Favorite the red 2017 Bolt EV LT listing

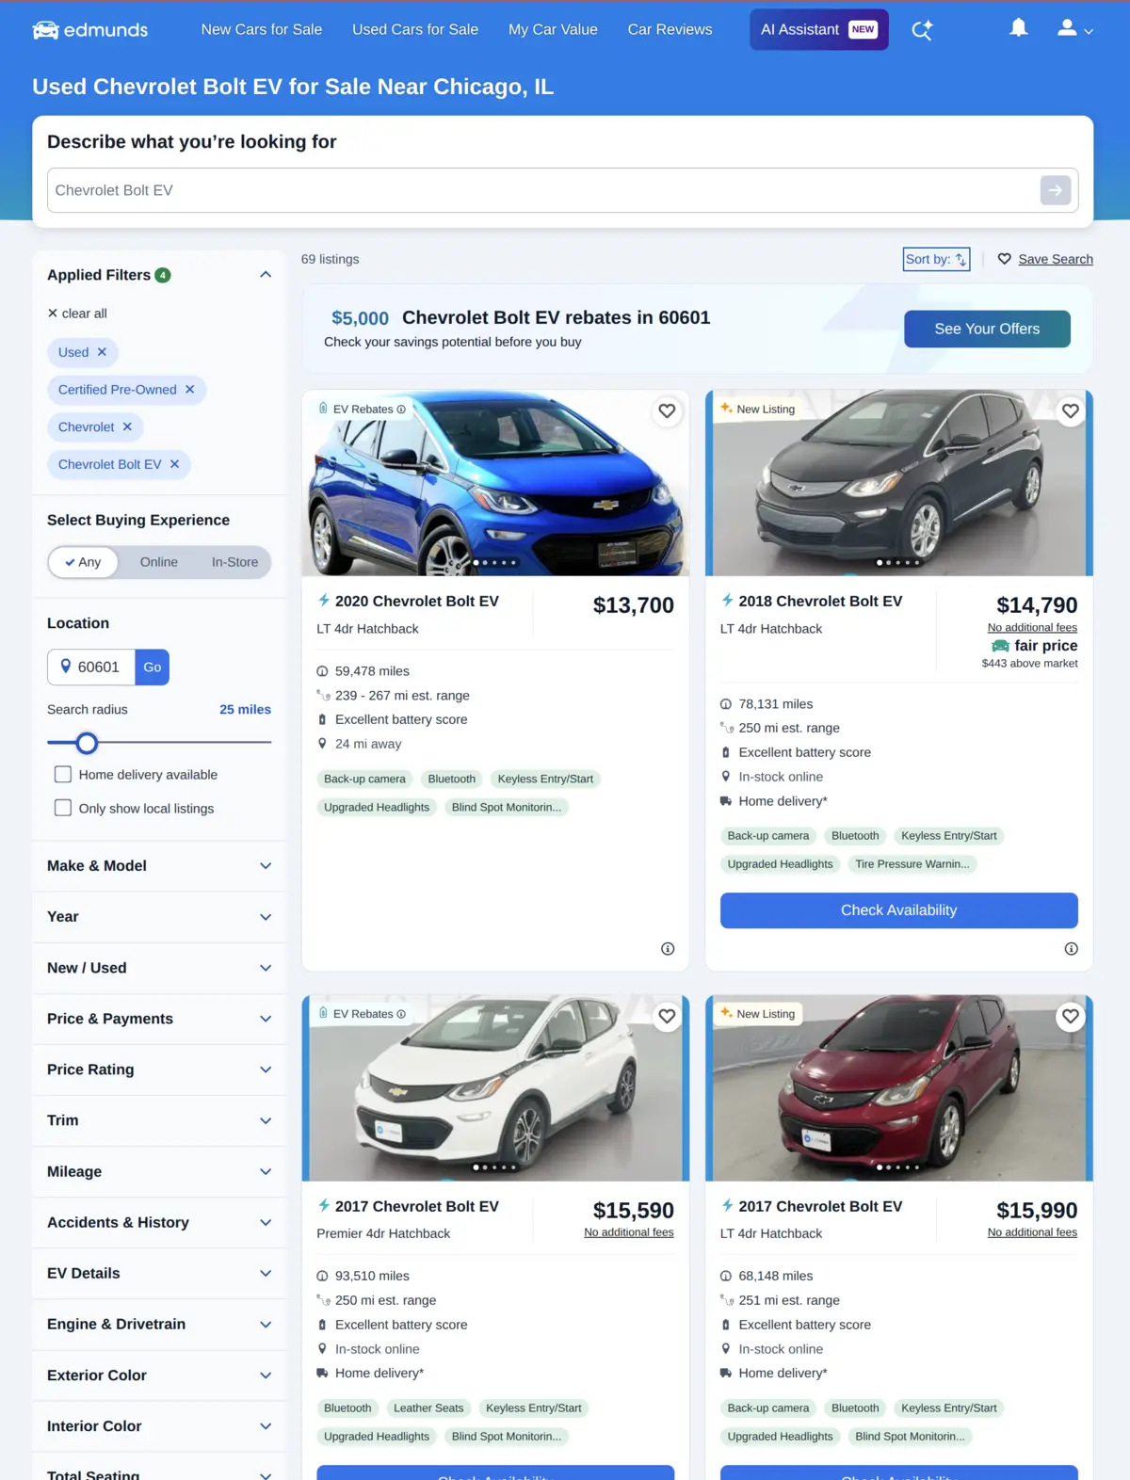click(x=1070, y=1016)
